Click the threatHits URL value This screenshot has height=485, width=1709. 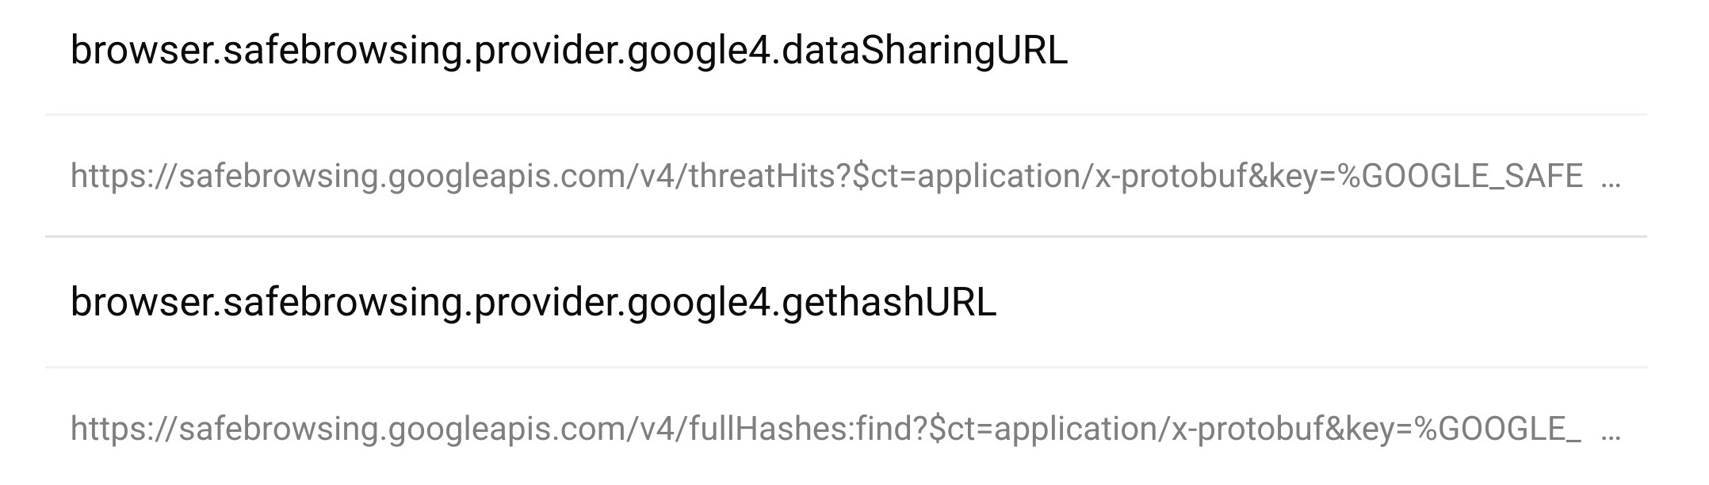[x=824, y=176]
